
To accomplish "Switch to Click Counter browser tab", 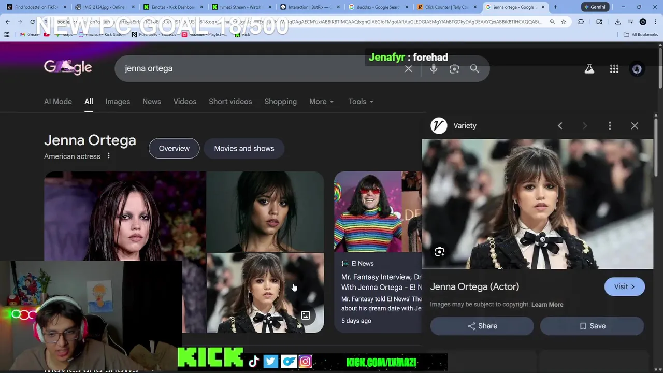I will tap(446, 7).
